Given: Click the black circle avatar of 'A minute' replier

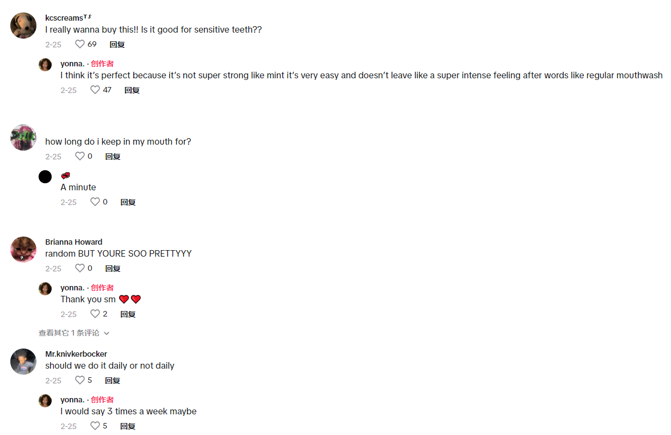Looking at the screenshot, I should tap(45, 176).
